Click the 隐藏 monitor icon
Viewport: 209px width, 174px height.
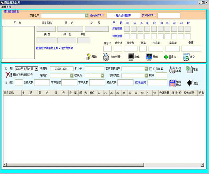point(131,57)
